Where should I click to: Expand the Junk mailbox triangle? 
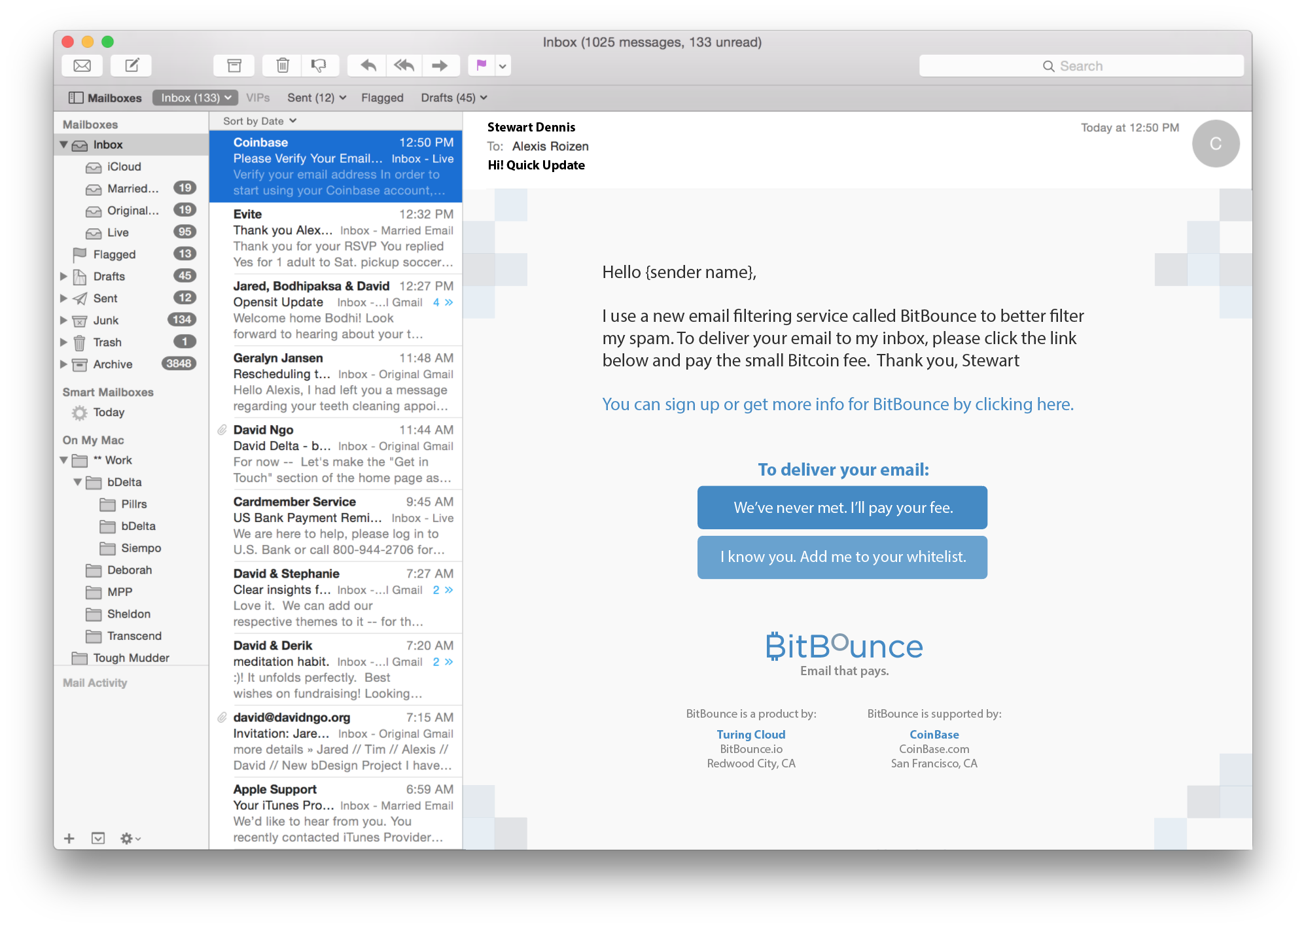(x=63, y=321)
